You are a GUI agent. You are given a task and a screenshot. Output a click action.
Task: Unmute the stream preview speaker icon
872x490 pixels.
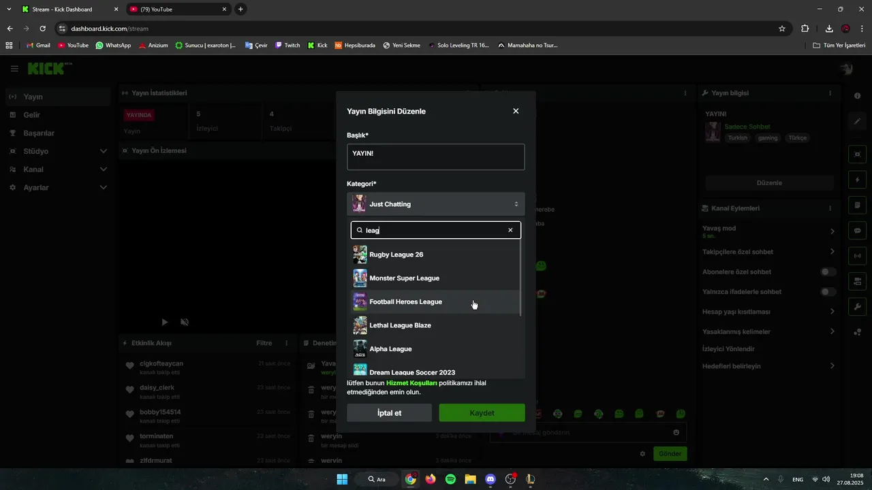tap(185, 322)
